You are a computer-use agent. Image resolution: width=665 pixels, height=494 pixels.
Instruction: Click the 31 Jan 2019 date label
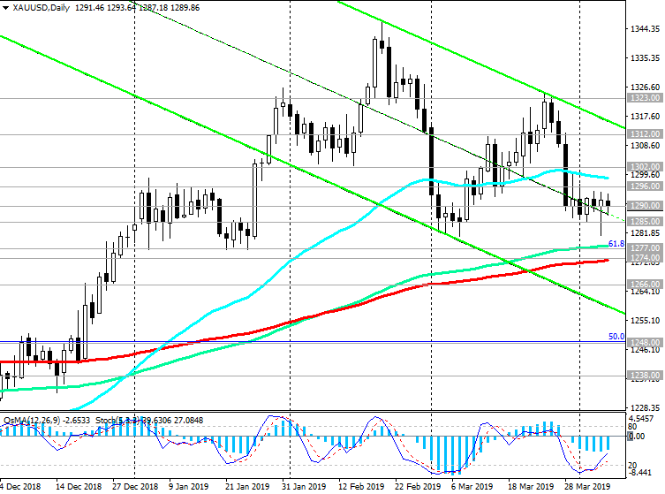pyautogui.click(x=304, y=486)
